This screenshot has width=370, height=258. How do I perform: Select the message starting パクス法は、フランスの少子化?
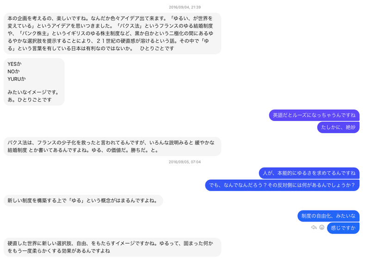tap(112, 146)
